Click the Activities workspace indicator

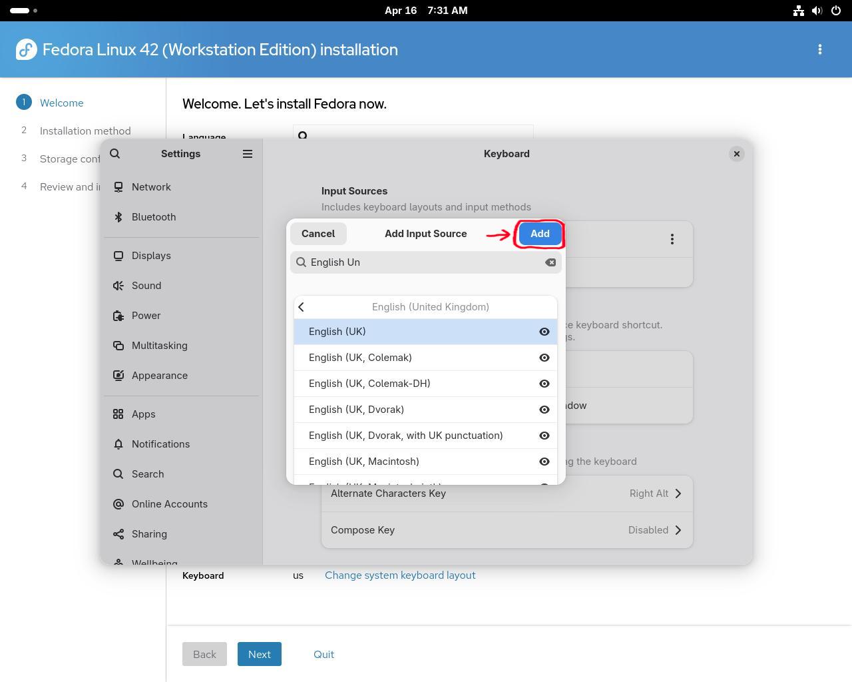pos(25,11)
